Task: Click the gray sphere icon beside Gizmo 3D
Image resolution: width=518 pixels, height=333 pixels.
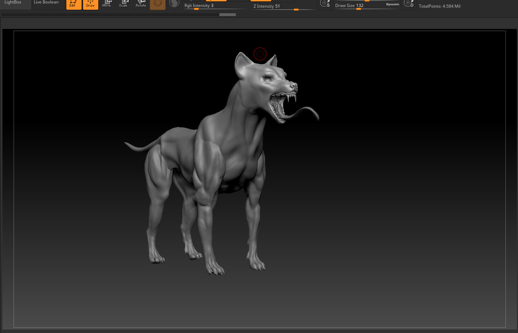Action: [174, 4]
